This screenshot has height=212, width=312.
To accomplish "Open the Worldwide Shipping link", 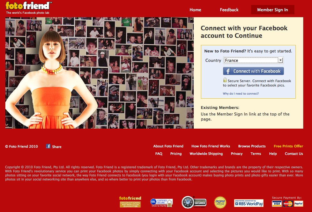I will click(206, 154).
